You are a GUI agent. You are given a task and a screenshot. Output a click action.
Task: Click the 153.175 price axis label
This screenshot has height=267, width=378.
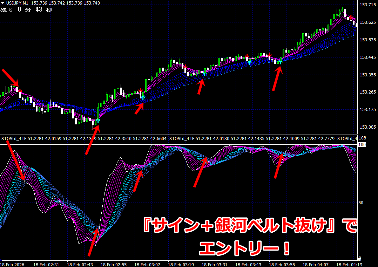pyautogui.click(x=367, y=110)
